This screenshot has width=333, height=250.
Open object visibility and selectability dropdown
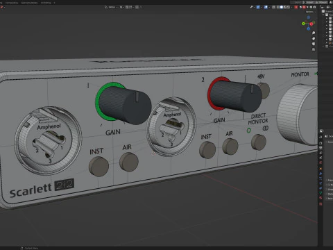pyautogui.click(x=253, y=7)
